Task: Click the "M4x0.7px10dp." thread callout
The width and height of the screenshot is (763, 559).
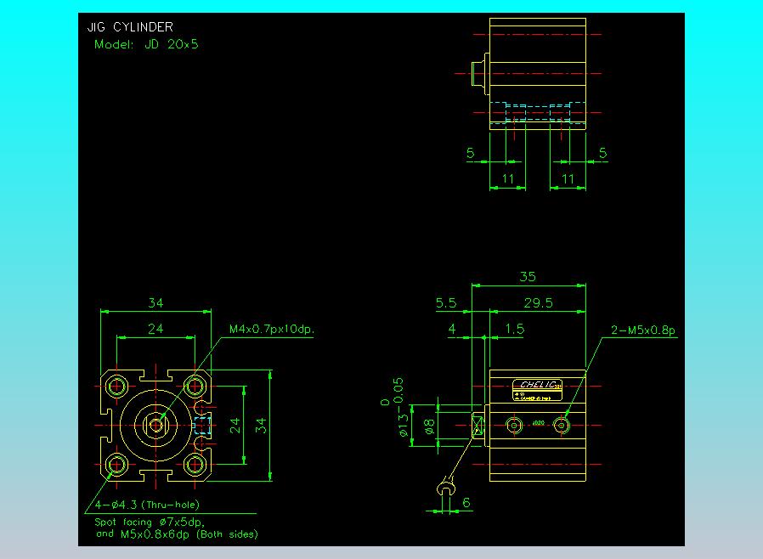Action: (272, 330)
